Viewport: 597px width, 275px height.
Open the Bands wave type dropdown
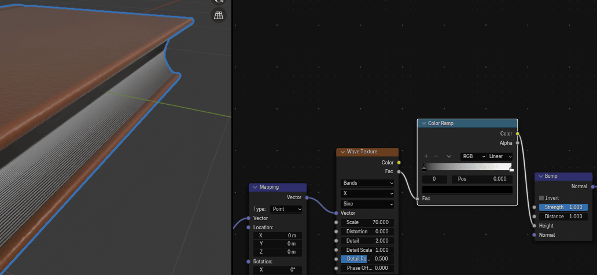point(367,183)
